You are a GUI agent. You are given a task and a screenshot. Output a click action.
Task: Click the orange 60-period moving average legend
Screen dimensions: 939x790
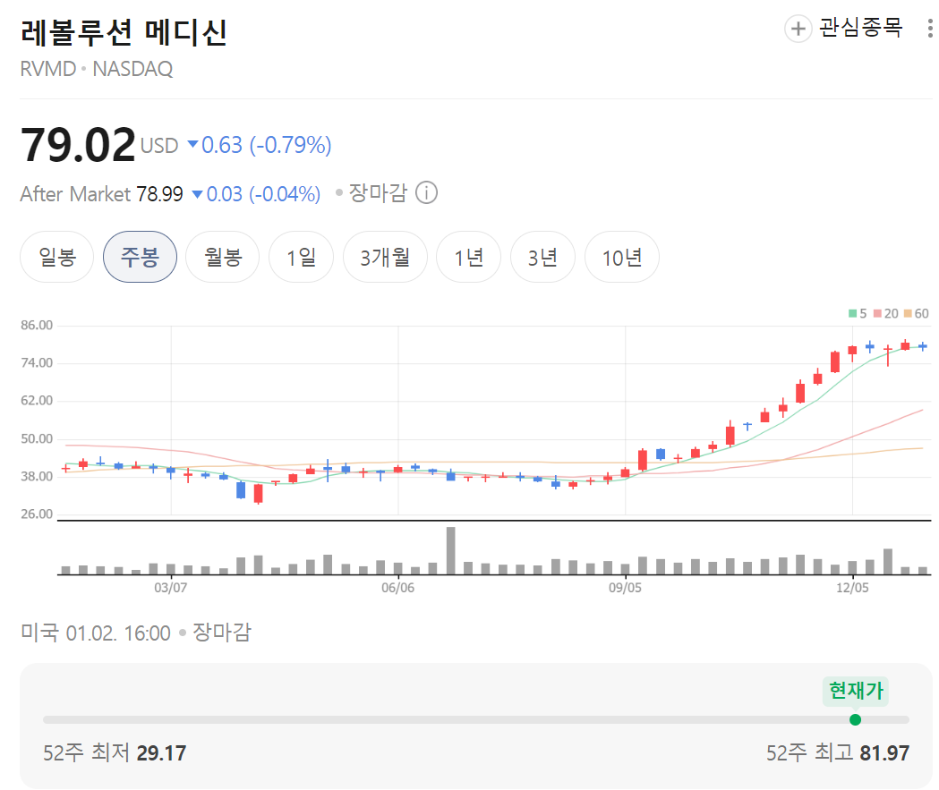917,314
